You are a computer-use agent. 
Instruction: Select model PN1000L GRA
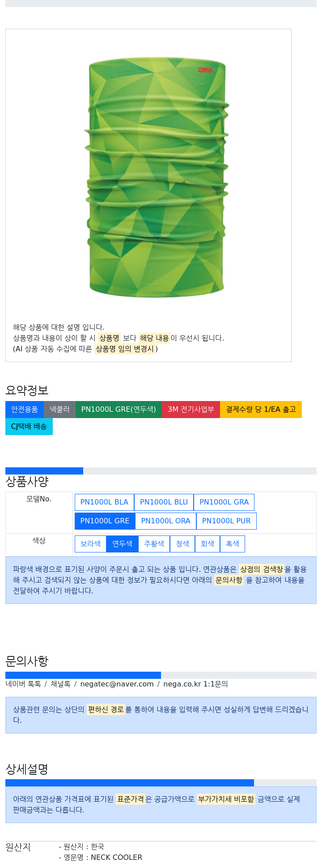(224, 502)
